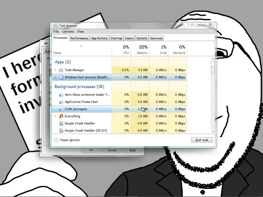Expand the Windows host process entry
263x197 pixels.
pos(55,77)
